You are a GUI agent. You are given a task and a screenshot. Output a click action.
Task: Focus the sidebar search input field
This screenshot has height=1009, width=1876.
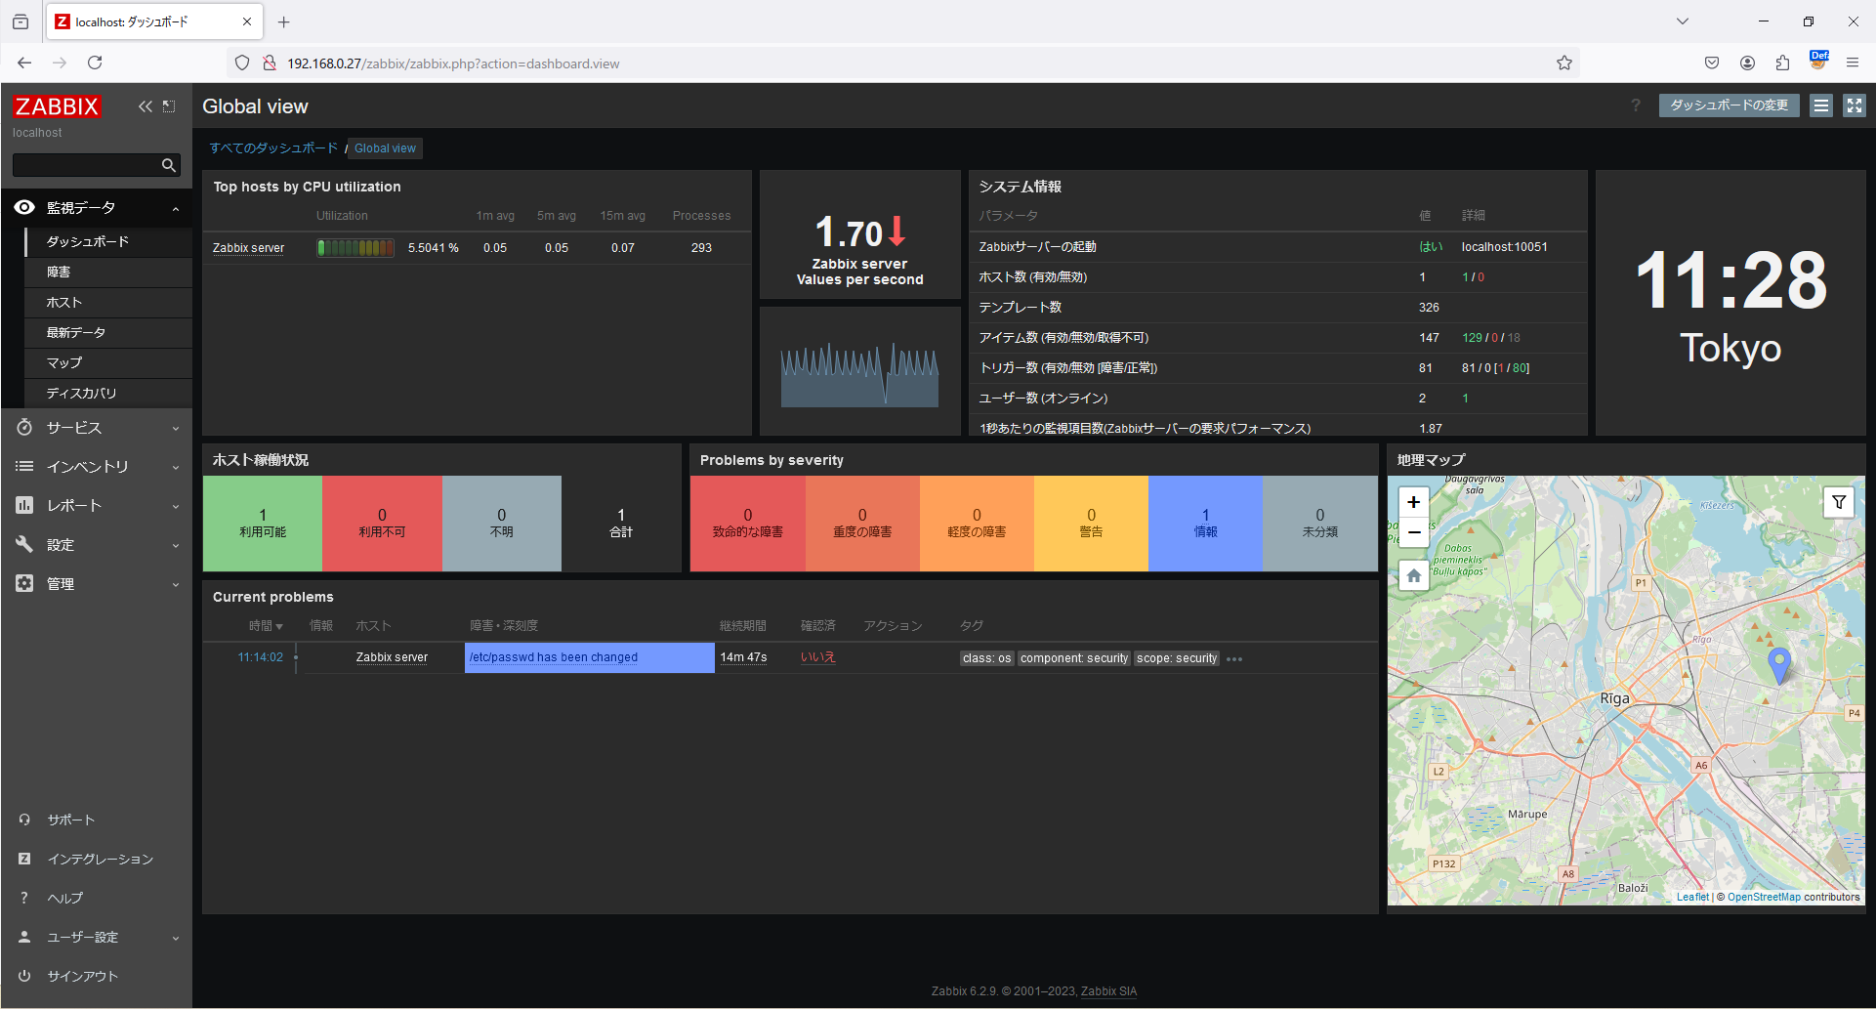[x=86, y=165]
